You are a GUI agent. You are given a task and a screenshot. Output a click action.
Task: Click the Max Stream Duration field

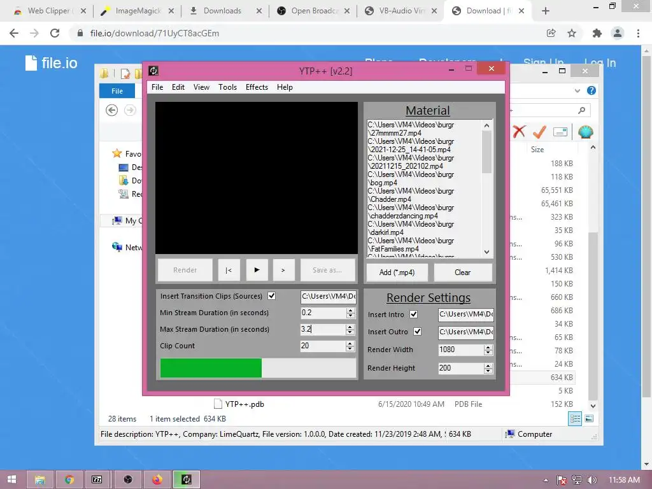pyautogui.click(x=323, y=329)
